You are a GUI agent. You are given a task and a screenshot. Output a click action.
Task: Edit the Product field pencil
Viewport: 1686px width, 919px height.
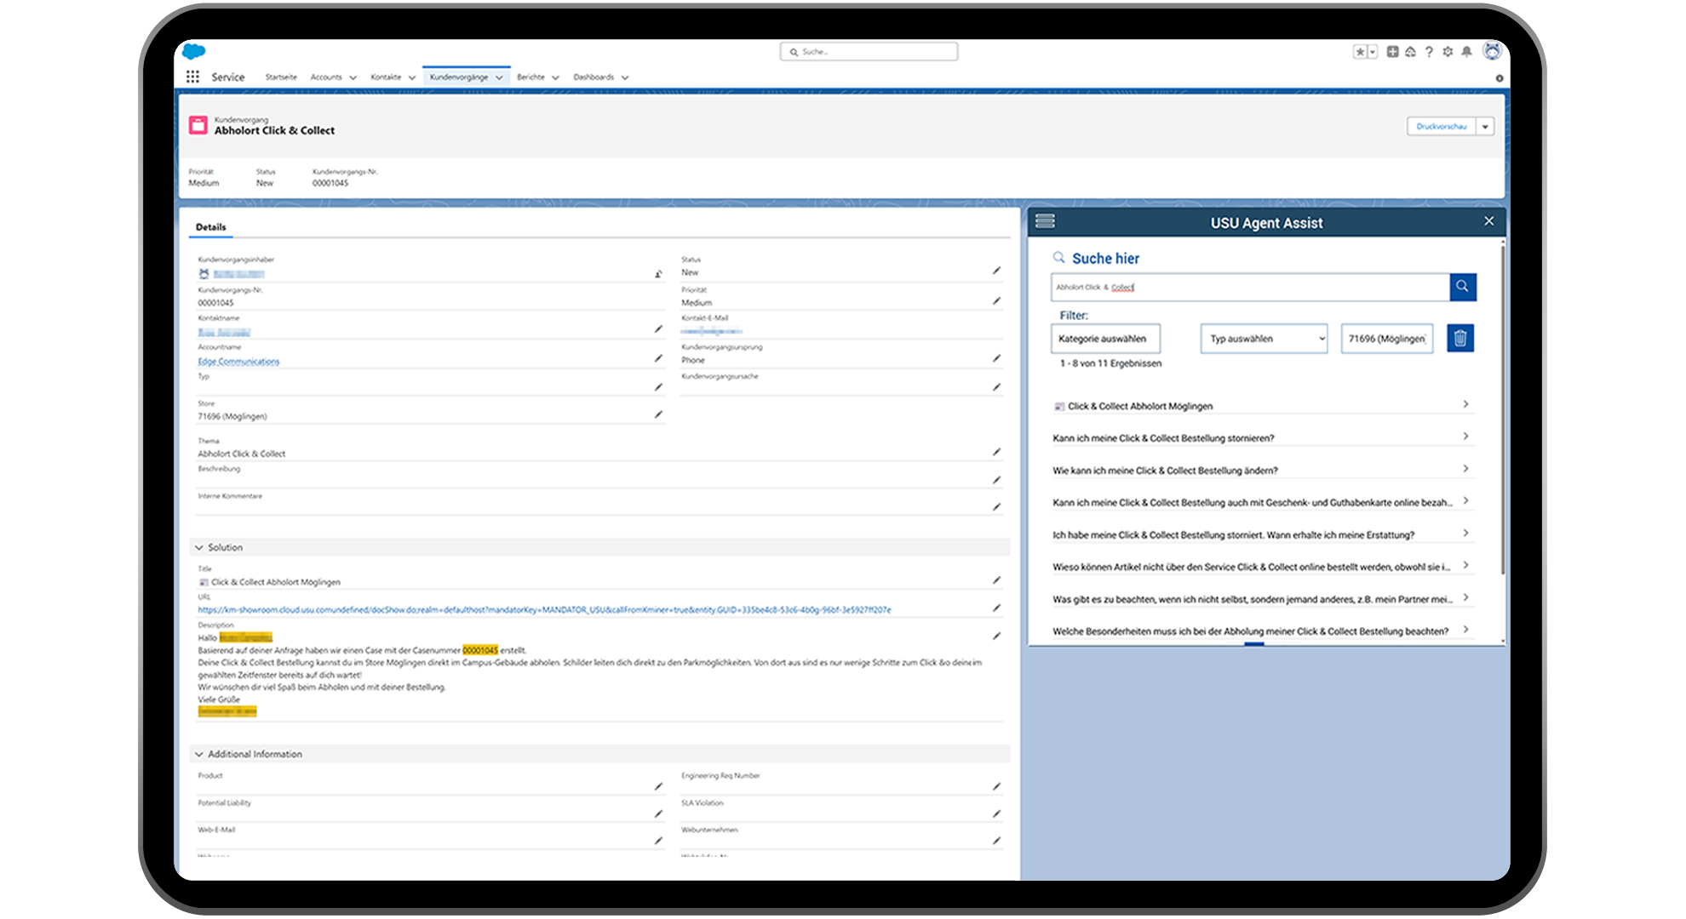tap(658, 786)
